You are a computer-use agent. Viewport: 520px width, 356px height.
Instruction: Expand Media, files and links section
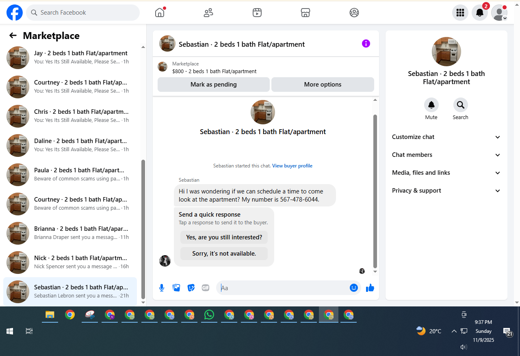point(446,173)
